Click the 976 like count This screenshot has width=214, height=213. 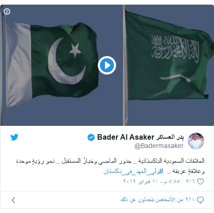pyautogui.click(x=190, y=181)
